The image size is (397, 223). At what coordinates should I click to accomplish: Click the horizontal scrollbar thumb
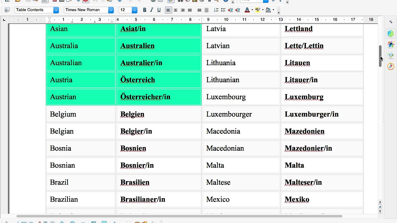(179, 216)
